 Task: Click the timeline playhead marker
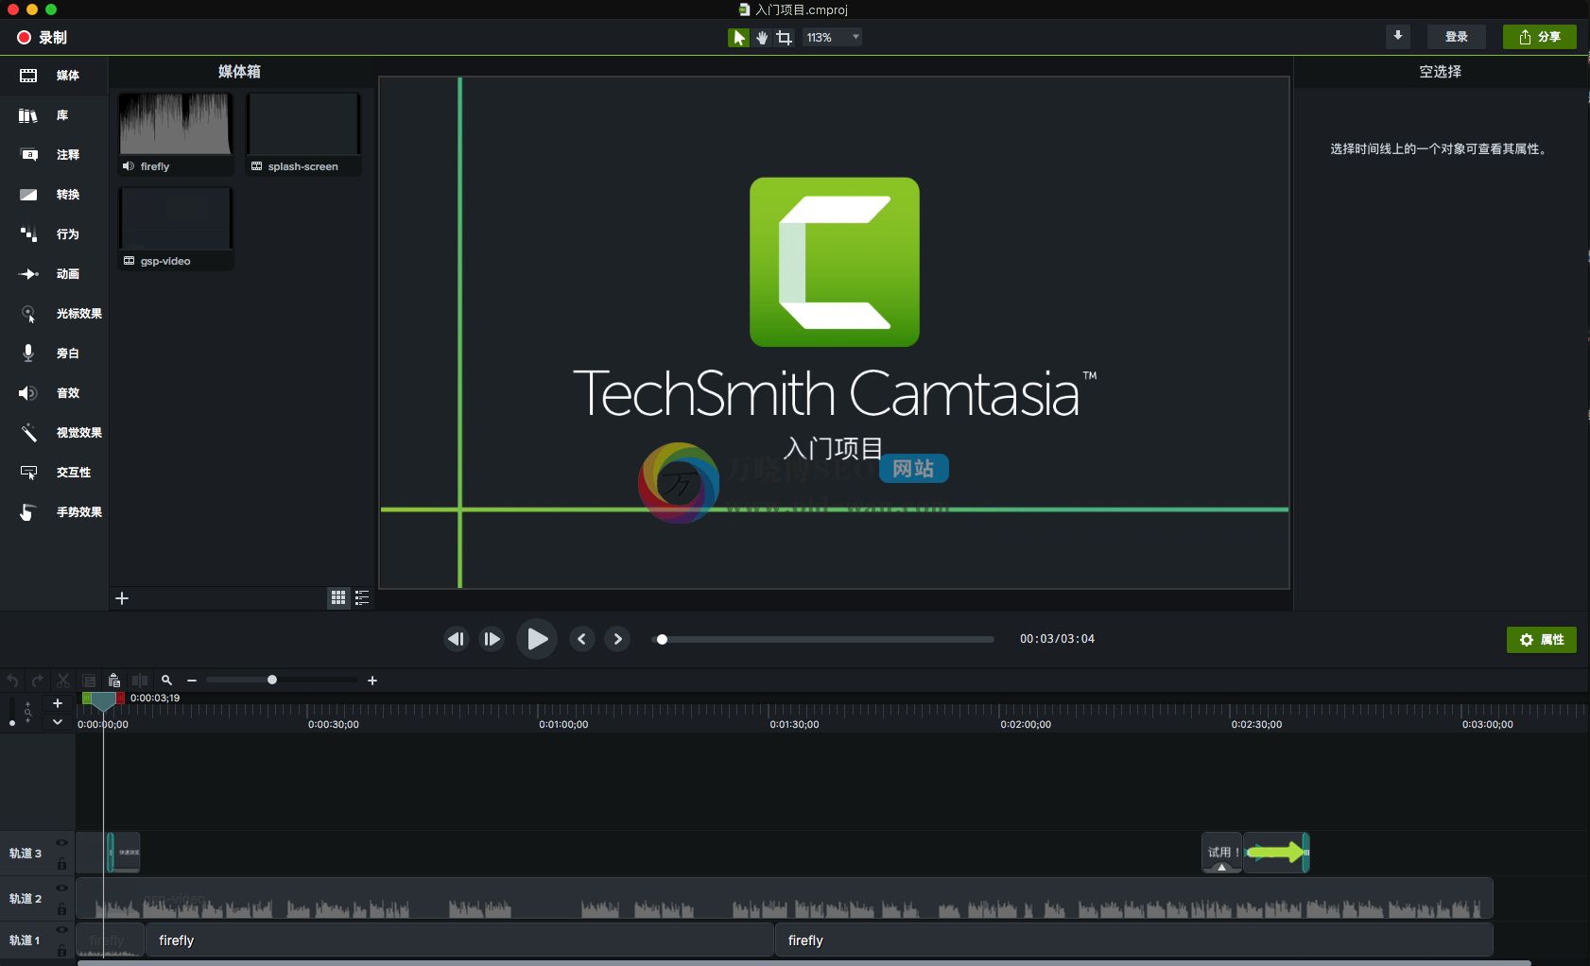[103, 700]
